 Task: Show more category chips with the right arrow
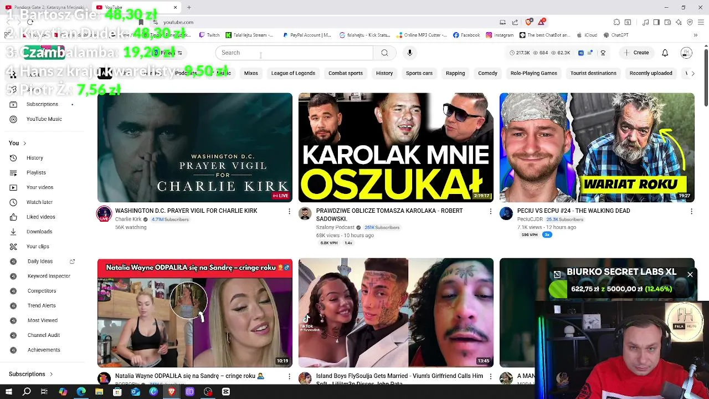692,73
